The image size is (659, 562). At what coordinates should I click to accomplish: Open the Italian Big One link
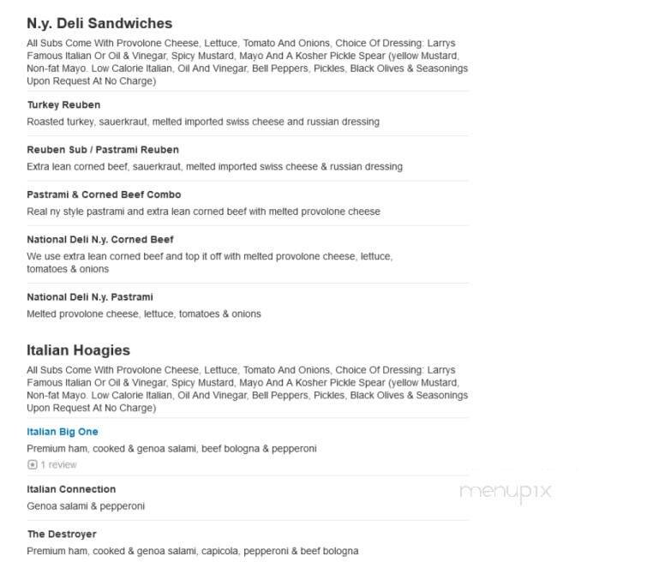click(63, 432)
